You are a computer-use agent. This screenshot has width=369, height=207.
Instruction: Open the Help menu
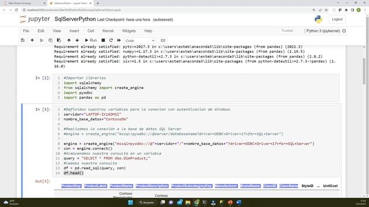pos(148,30)
